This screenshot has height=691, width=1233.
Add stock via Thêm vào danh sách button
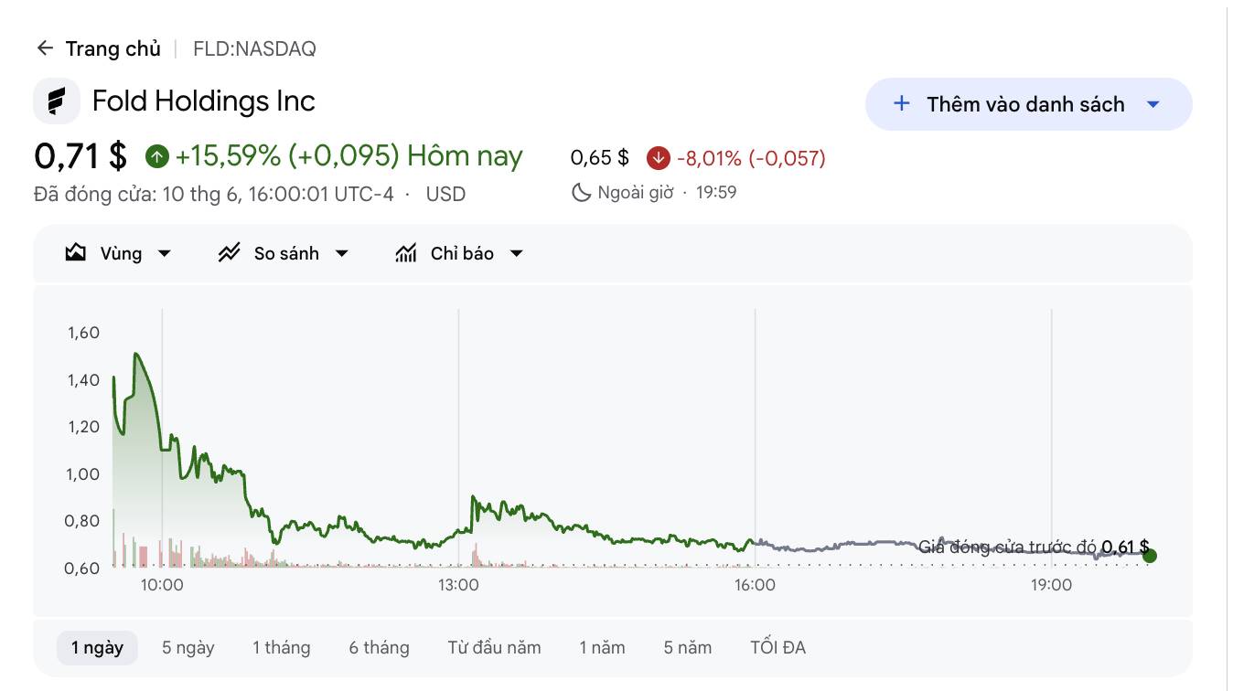(x=1028, y=104)
